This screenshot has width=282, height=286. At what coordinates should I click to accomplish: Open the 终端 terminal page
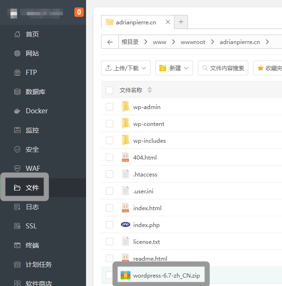[x=32, y=245]
